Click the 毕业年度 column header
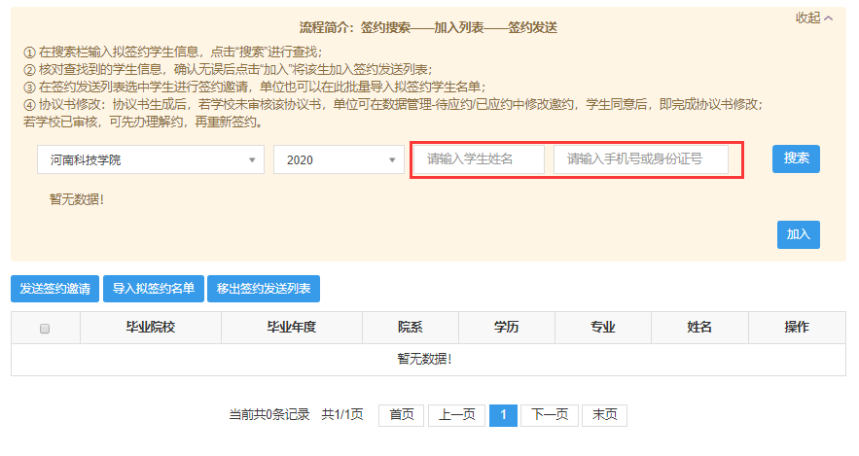 pyautogui.click(x=292, y=328)
